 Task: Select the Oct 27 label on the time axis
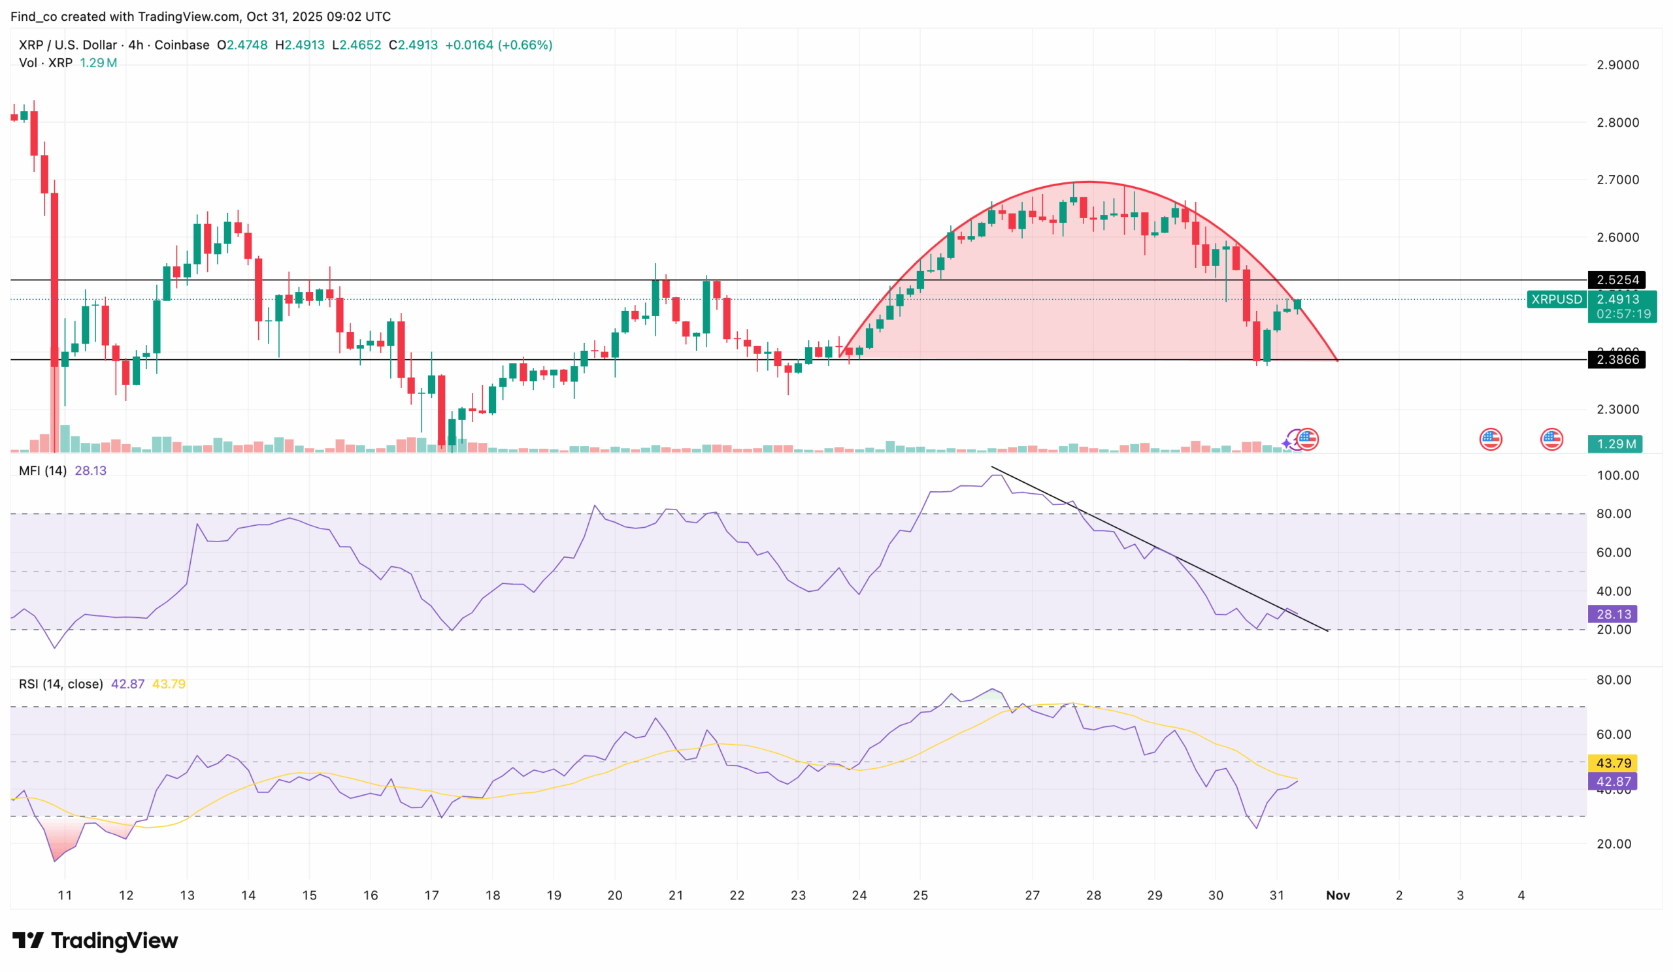tap(1031, 895)
